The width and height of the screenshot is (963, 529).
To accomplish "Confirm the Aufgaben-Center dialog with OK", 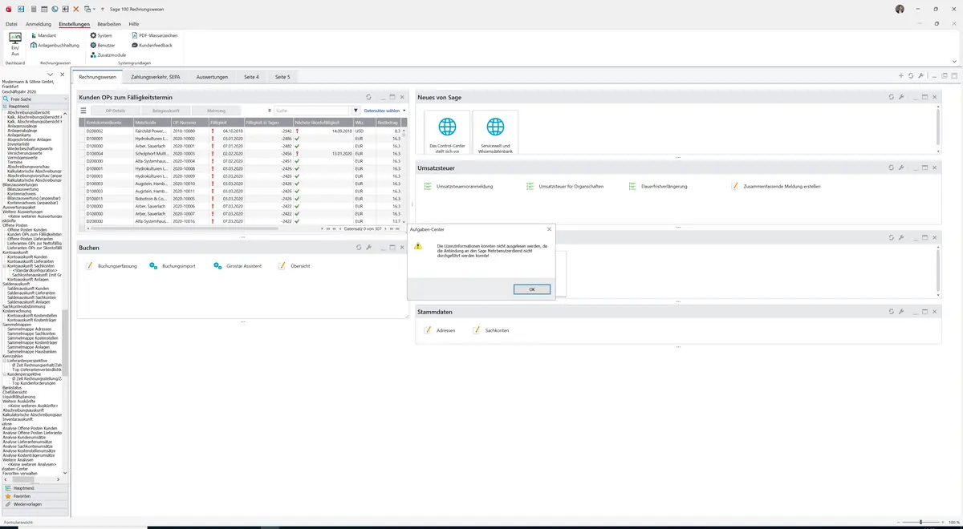I will (x=531, y=289).
